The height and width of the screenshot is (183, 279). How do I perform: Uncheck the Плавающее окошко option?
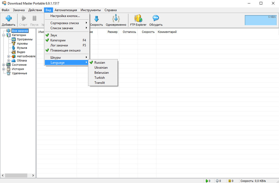click(x=65, y=50)
